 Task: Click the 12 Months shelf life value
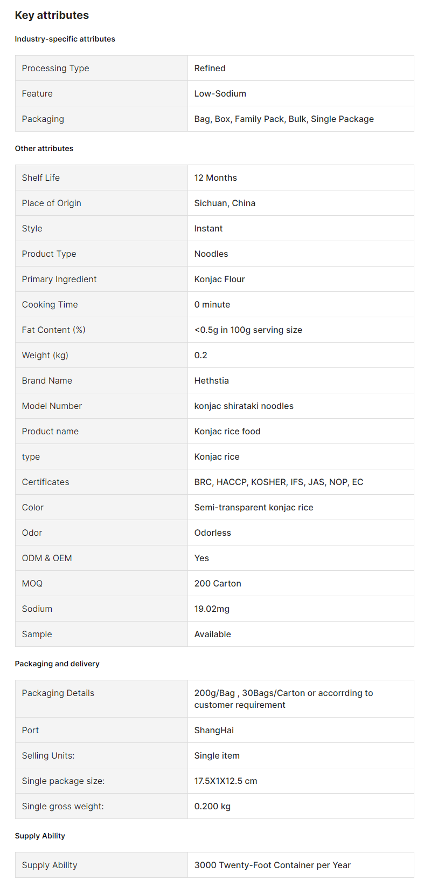(x=216, y=178)
